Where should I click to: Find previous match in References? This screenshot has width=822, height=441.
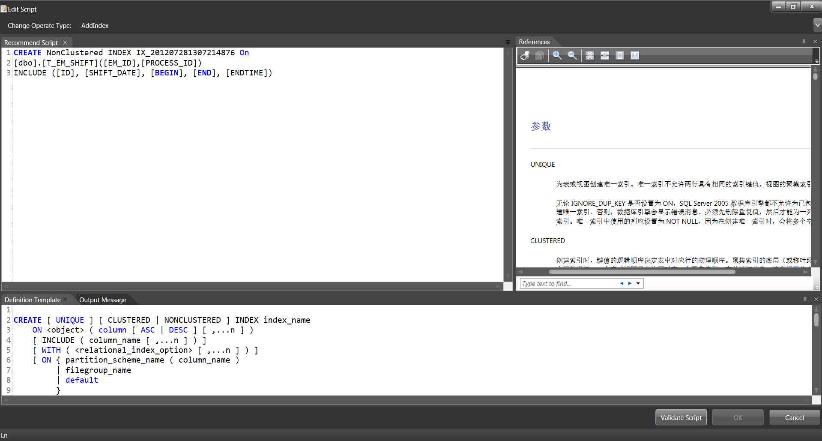pos(622,284)
